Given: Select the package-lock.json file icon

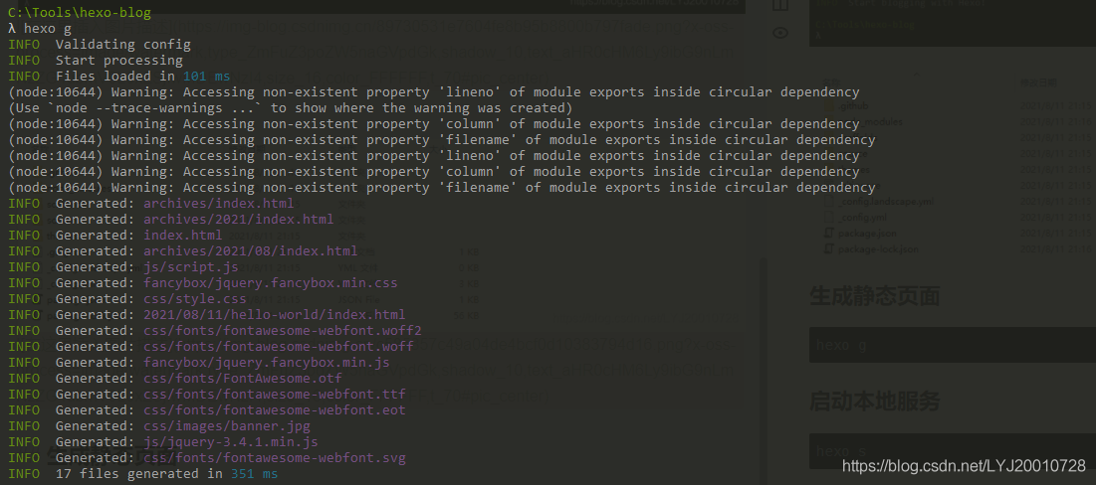Looking at the screenshot, I should tap(829, 248).
